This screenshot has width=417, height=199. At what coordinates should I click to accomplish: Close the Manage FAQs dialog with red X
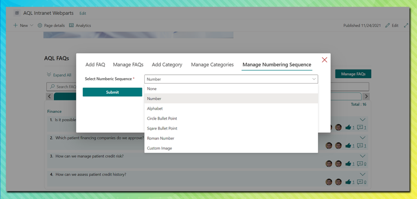[x=324, y=60]
